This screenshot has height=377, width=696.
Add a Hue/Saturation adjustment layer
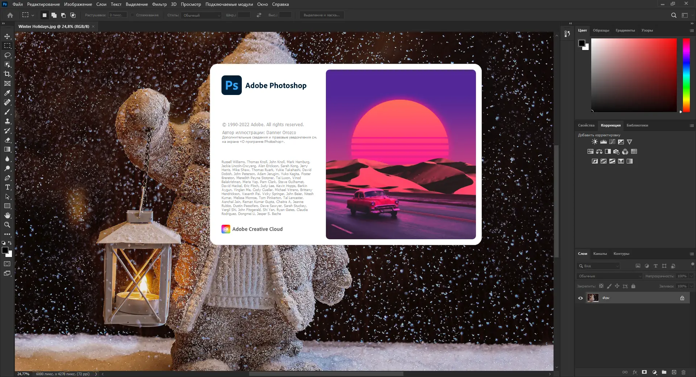tap(590, 152)
